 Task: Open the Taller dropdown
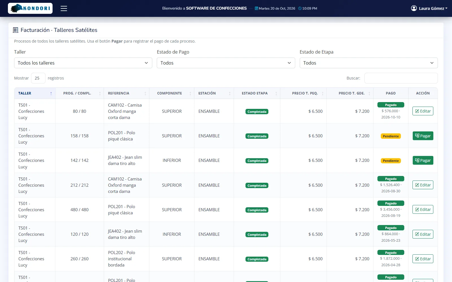pos(83,63)
